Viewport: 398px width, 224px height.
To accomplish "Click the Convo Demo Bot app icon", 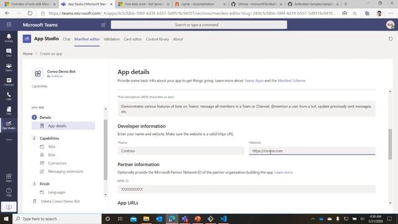I will coord(38,73).
